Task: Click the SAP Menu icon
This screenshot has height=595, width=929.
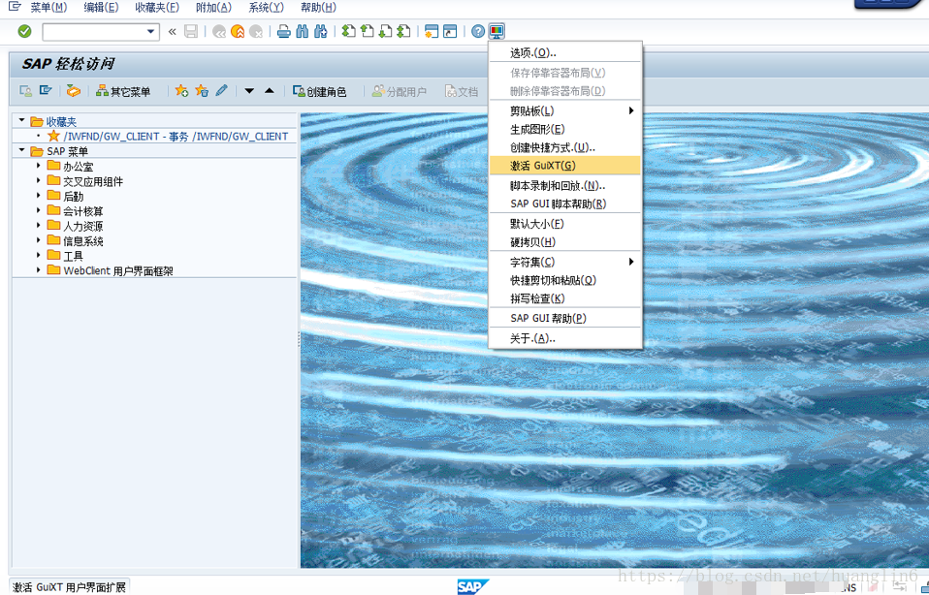Action: 45,91
